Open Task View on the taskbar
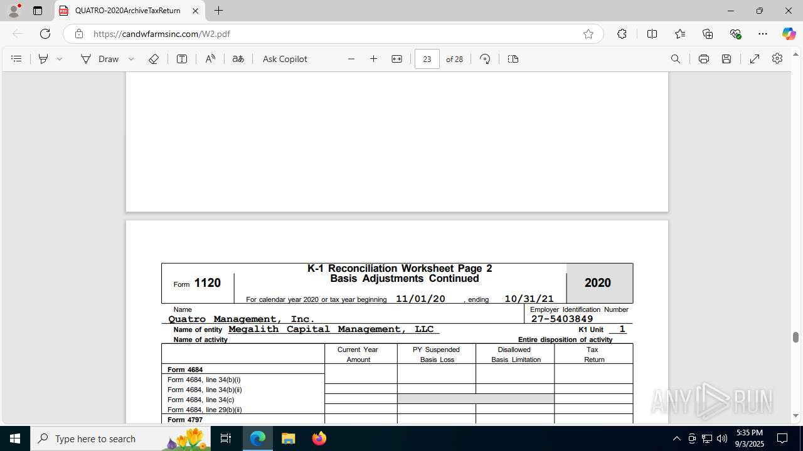Image resolution: width=803 pixels, height=451 pixels. coord(226,438)
